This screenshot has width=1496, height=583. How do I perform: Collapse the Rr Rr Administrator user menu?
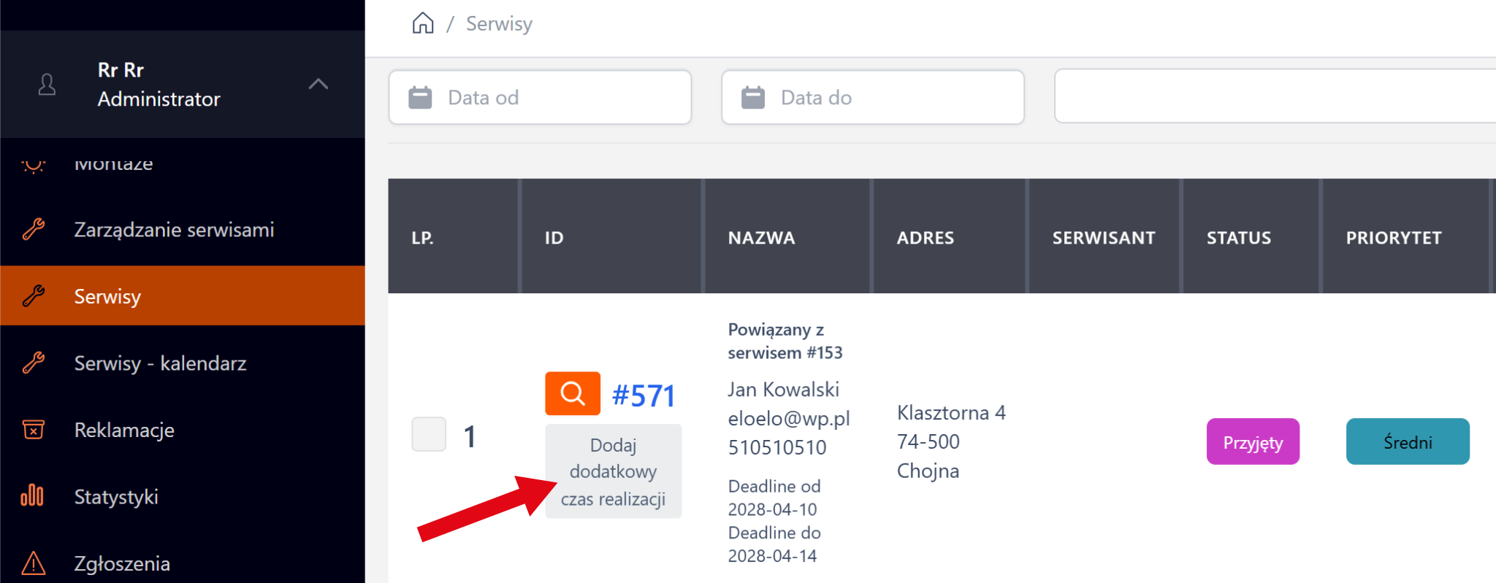coord(318,84)
